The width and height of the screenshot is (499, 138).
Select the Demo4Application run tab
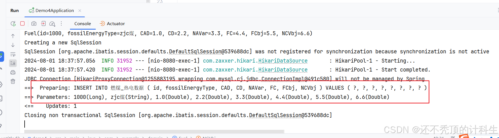pos(52,11)
